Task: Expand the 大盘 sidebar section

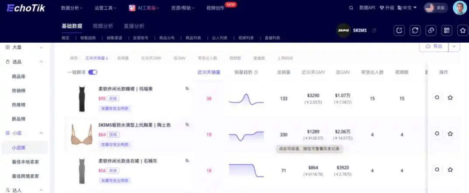Action: point(42,47)
